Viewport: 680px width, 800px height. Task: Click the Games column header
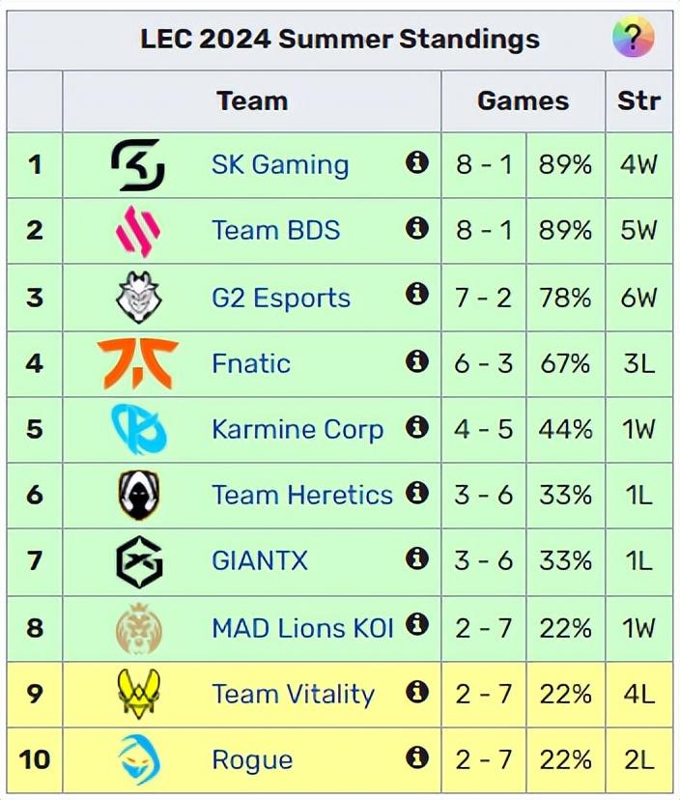[523, 100]
